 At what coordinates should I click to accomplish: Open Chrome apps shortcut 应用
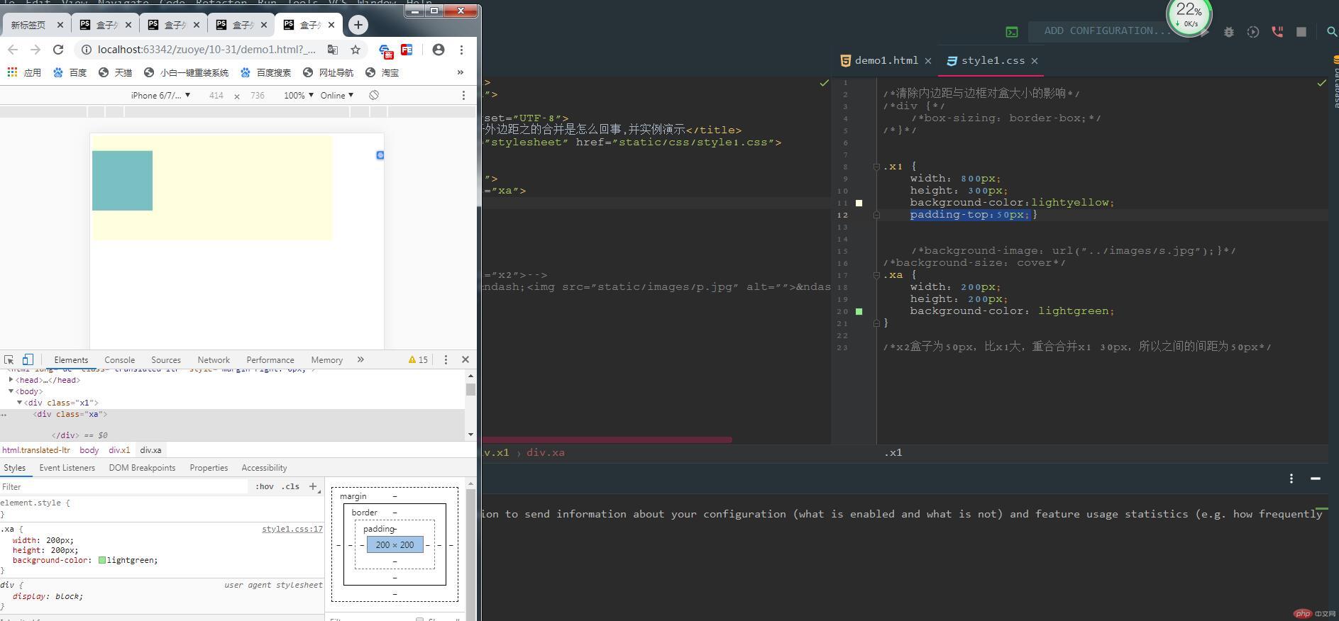tap(23, 72)
